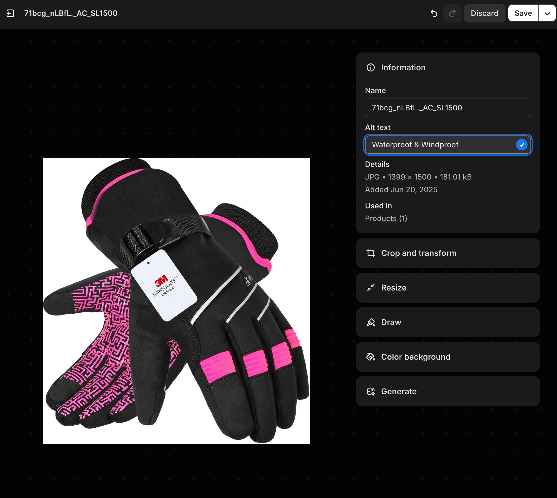
Task: Open the Draw section
Action: click(x=447, y=322)
